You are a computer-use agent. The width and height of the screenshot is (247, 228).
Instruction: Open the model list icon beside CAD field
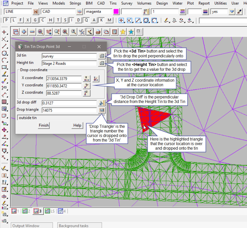coord(80,12)
